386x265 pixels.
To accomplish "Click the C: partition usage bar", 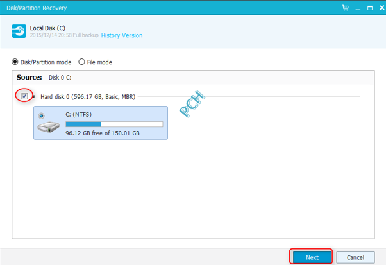I will coord(114,124).
